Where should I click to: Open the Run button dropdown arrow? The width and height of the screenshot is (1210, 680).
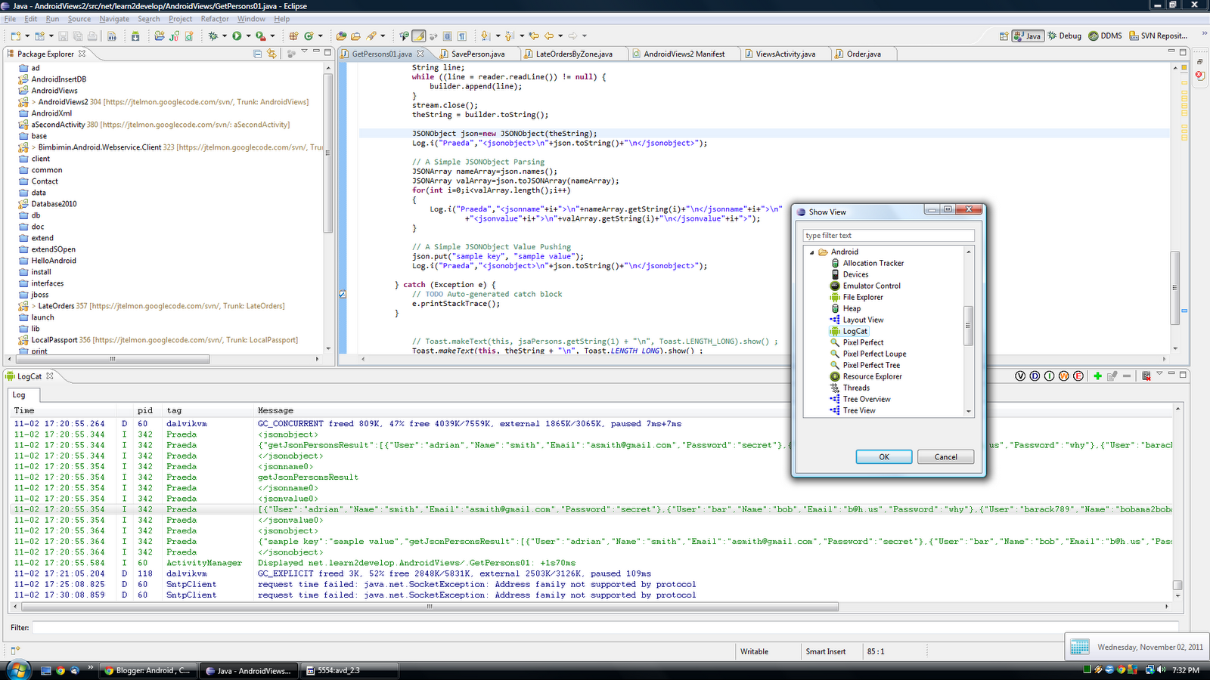tap(247, 36)
